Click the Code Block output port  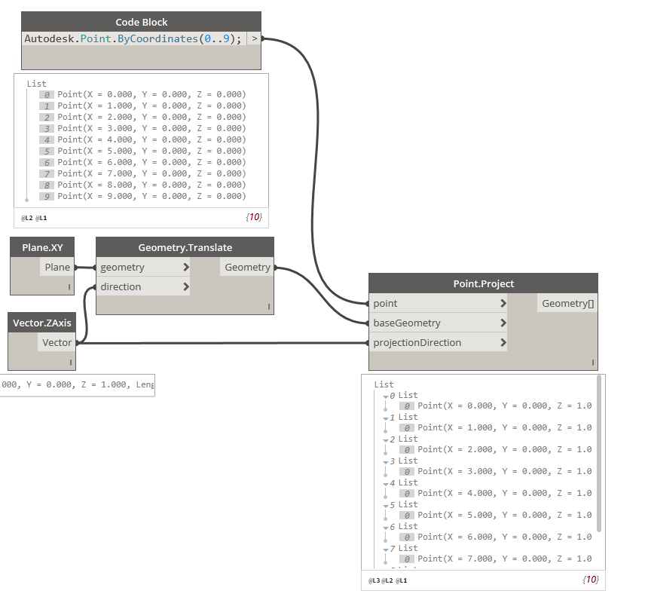256,38
